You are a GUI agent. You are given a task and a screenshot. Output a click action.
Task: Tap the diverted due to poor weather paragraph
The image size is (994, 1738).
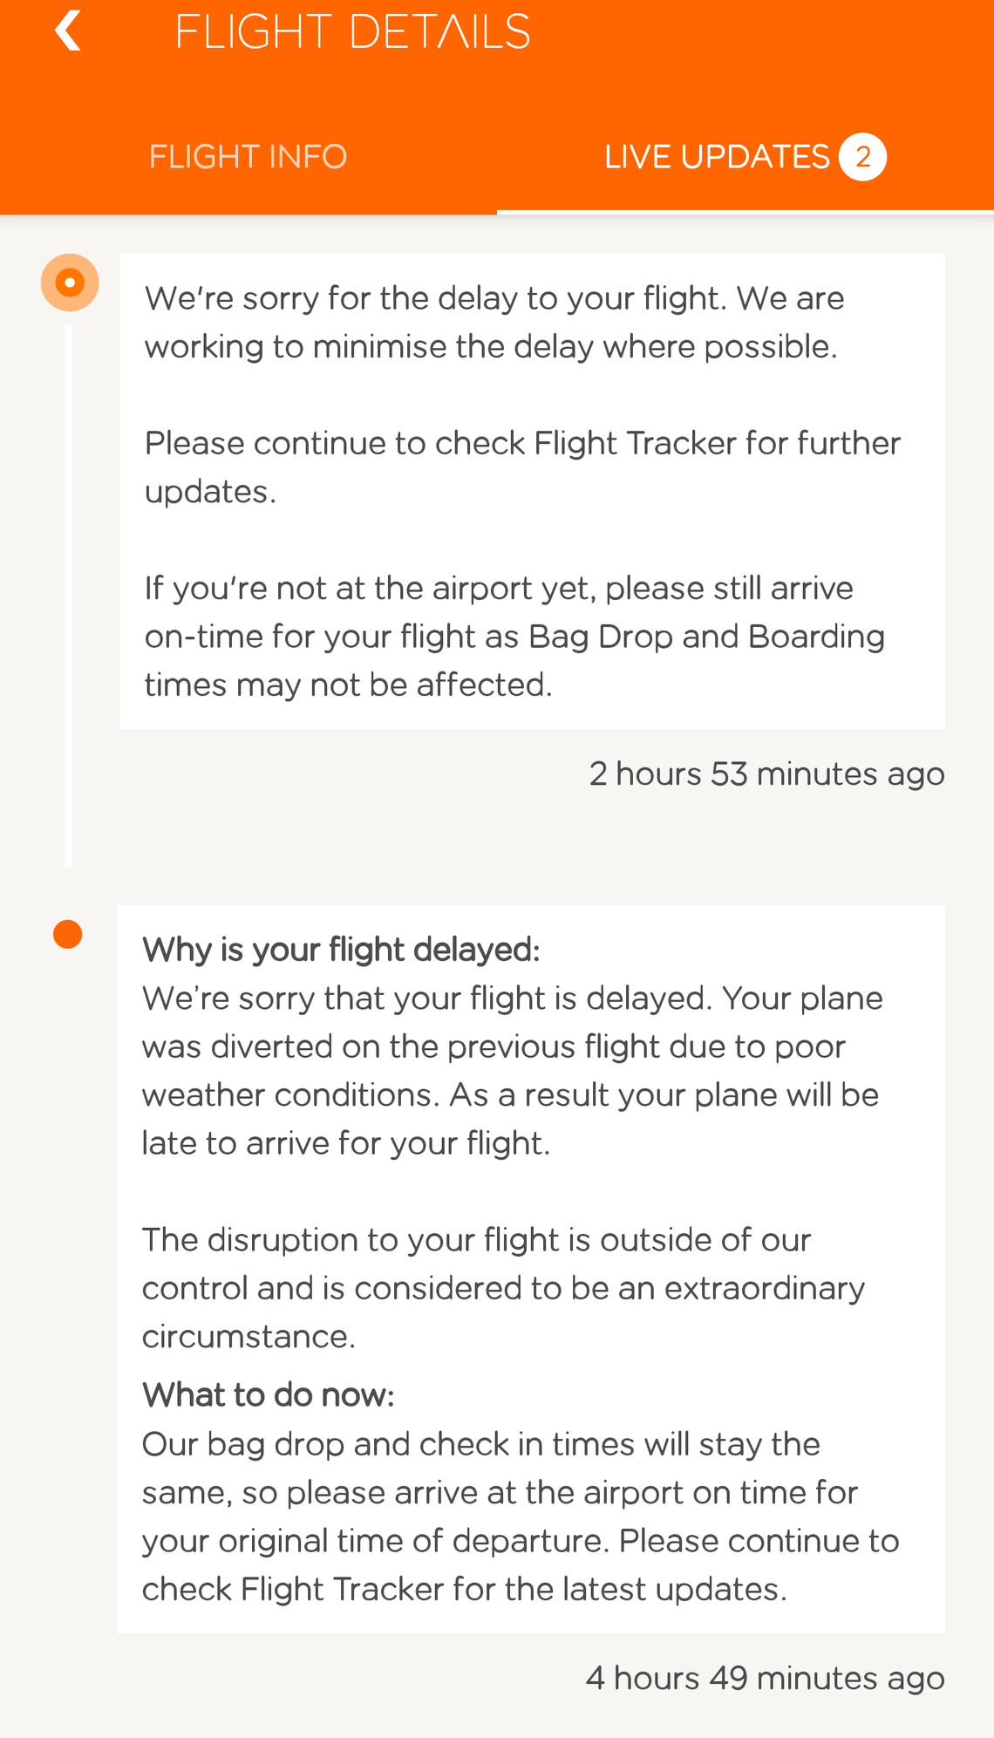512,1070
